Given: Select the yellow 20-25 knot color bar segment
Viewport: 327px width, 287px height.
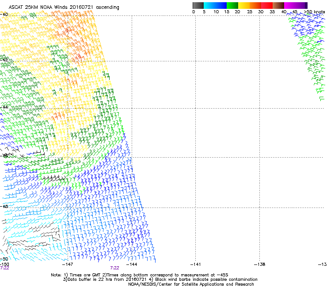Looking at the screenshot, I should [x=244, y=5].
